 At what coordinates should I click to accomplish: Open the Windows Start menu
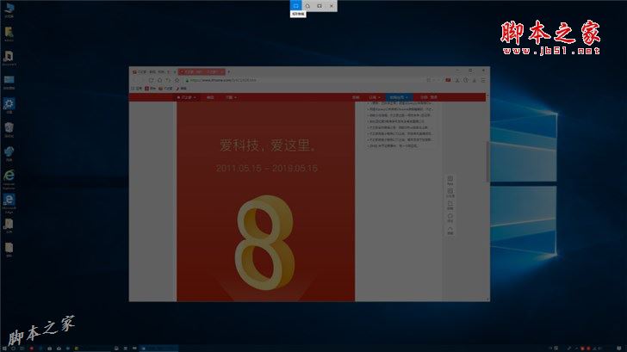(4, 349)
